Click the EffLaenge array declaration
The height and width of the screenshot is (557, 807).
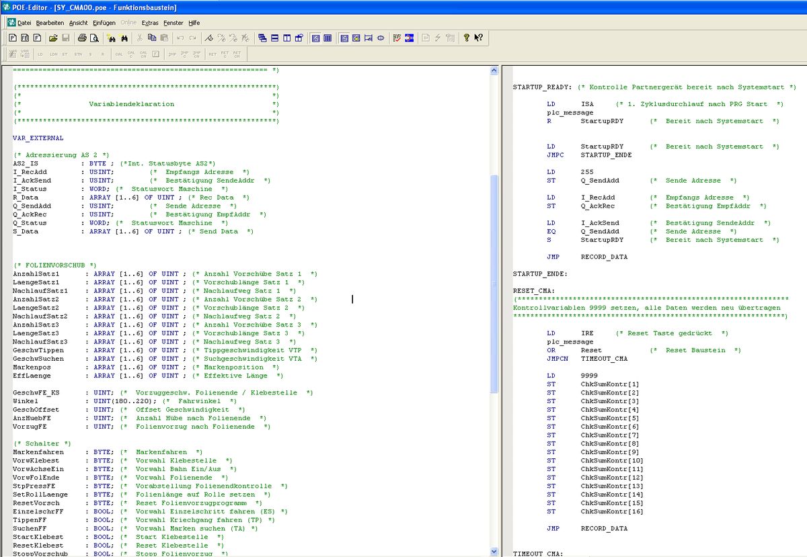tap(148, 376)
